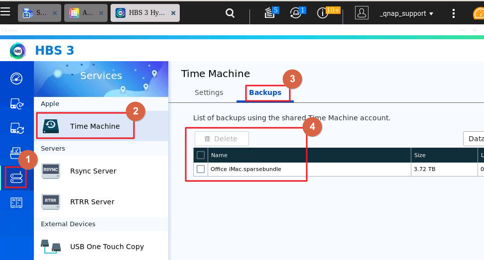Screen dimensions: 484x260
Task: Open the Sync sidebar icon
Action: (x=16, y=128)
